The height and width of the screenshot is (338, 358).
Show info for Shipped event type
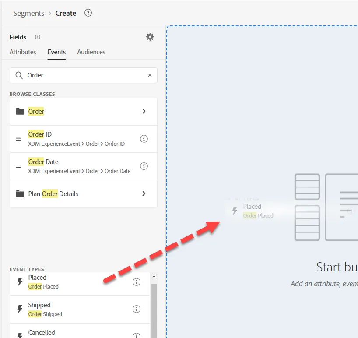137,309
